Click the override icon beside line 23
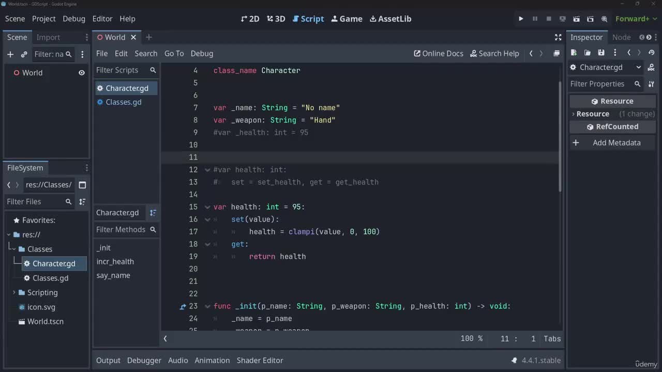The image size is (662, 372). [183, 306]
